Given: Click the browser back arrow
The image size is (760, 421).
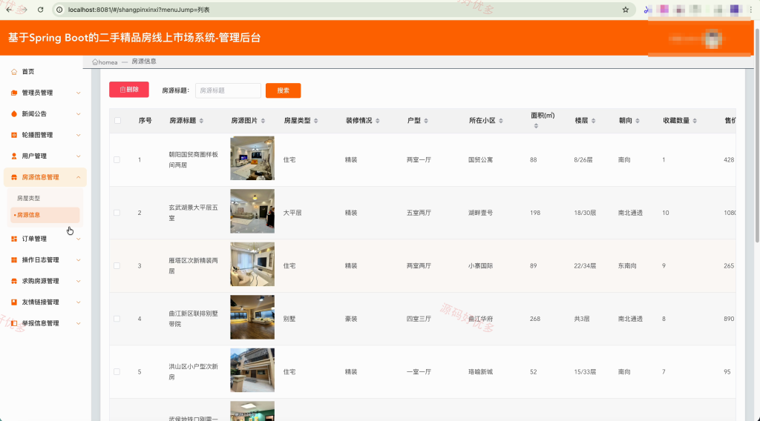Looking at the screenshot, I should pyautogui.click(x=9, y=10).
